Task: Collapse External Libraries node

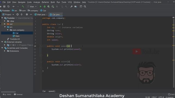Action: [2, 42]
